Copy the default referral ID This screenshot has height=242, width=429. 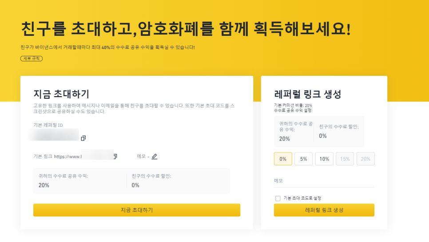(83, 138)
